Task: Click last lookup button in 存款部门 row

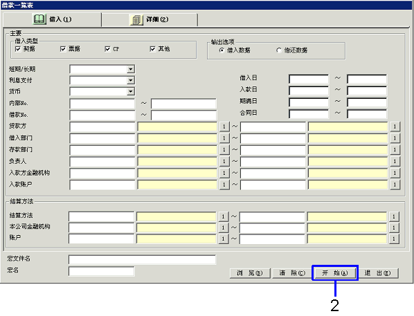Action: (395, 149)
